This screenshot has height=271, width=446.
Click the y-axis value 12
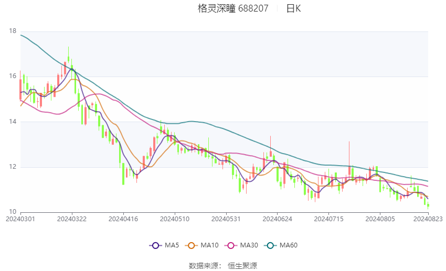click(13, 167)
